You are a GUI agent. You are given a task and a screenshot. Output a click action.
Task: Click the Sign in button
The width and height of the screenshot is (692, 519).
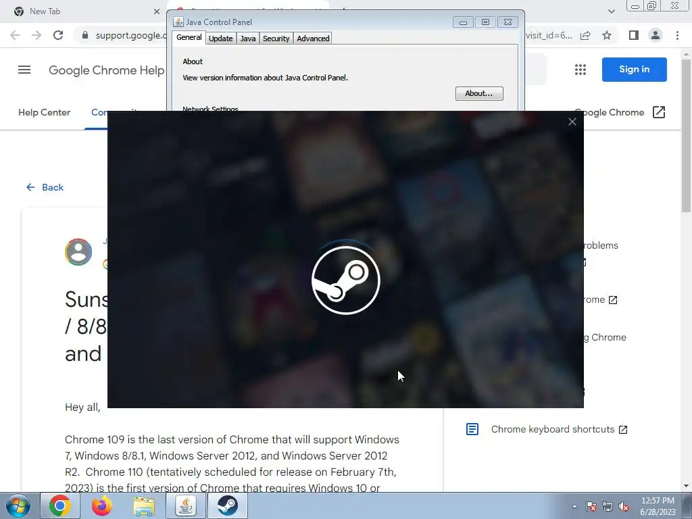(x=634, y=70)
